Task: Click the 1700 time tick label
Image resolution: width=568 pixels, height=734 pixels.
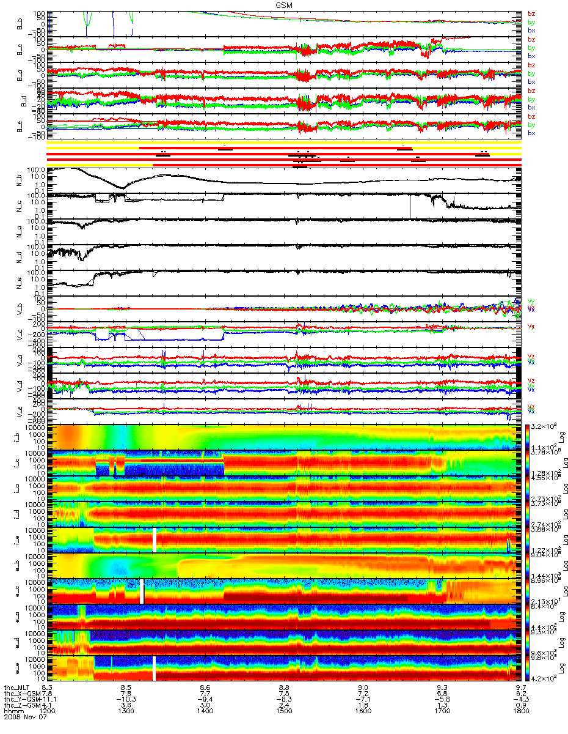Action: tap(442, 711)
